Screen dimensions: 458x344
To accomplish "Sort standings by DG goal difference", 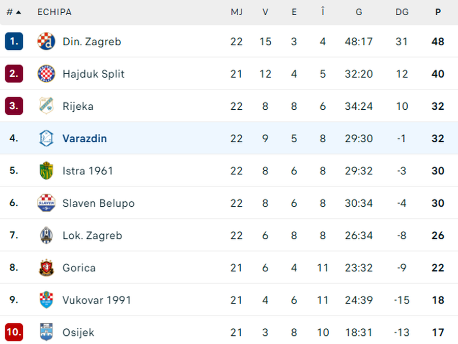I will (402, 12).
